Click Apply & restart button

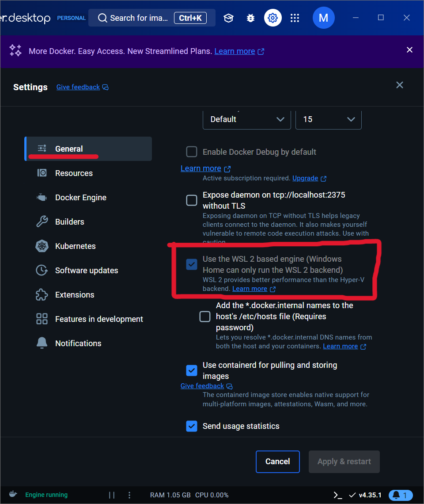point(344,462)
